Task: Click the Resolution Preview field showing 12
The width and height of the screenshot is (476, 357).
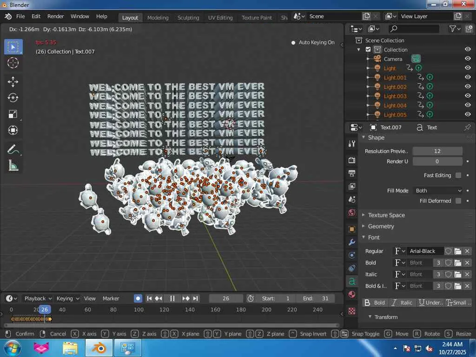Action: pos(437,151)
